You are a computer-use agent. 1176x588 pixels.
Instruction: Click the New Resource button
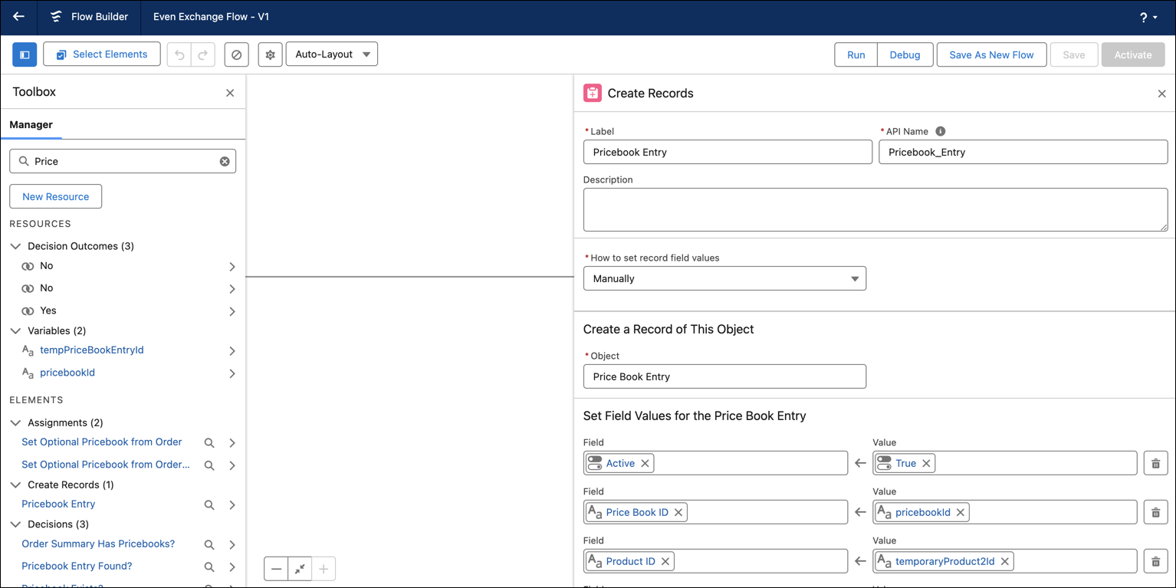coord(55,196)
